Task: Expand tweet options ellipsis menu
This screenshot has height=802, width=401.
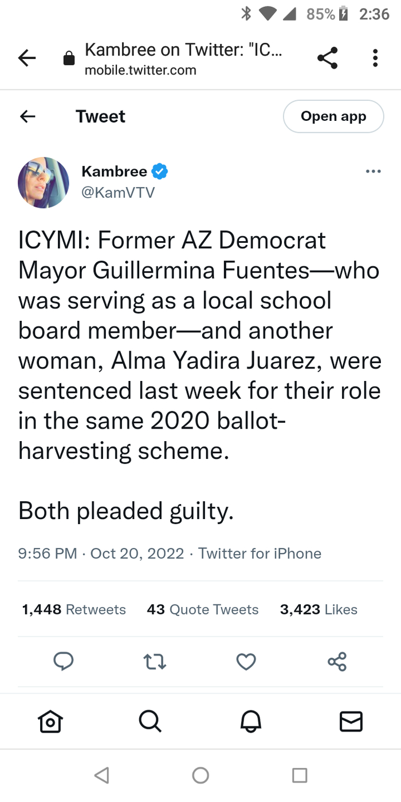Action: click(x=373, y=171)
